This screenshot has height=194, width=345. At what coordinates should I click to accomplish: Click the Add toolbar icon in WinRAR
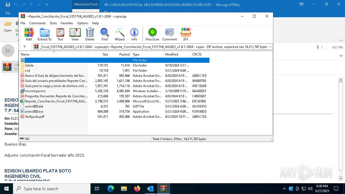pos(29,34)
